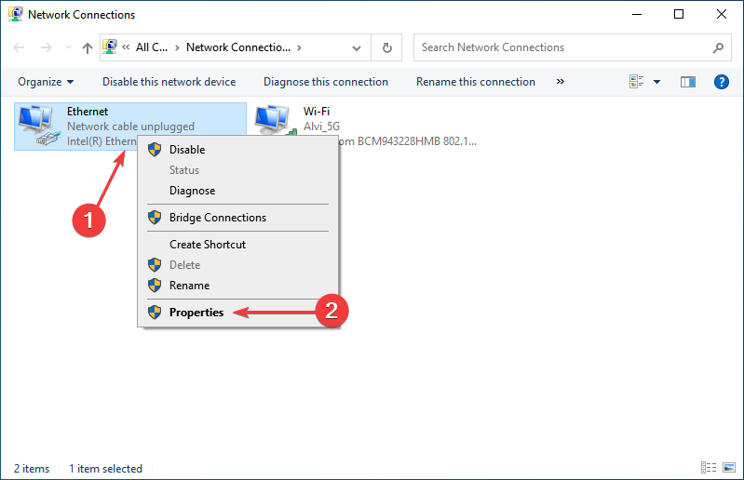Screen dimensions: 744x480
Task: Click Bridge Connections menu entry
Action: pyautogui.click(x=217, y=218)
